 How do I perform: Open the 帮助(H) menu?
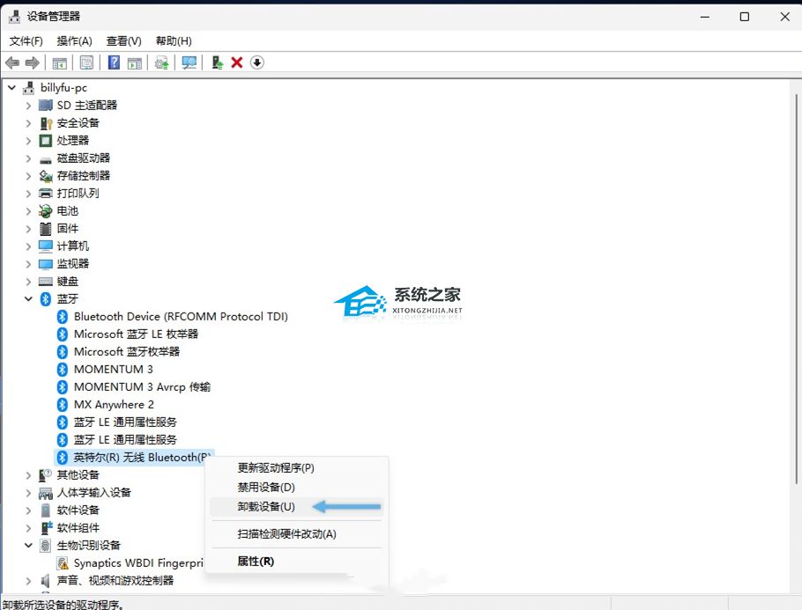point(174,40)
